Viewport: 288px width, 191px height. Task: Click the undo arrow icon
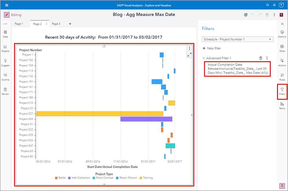[x=253, y=15]
